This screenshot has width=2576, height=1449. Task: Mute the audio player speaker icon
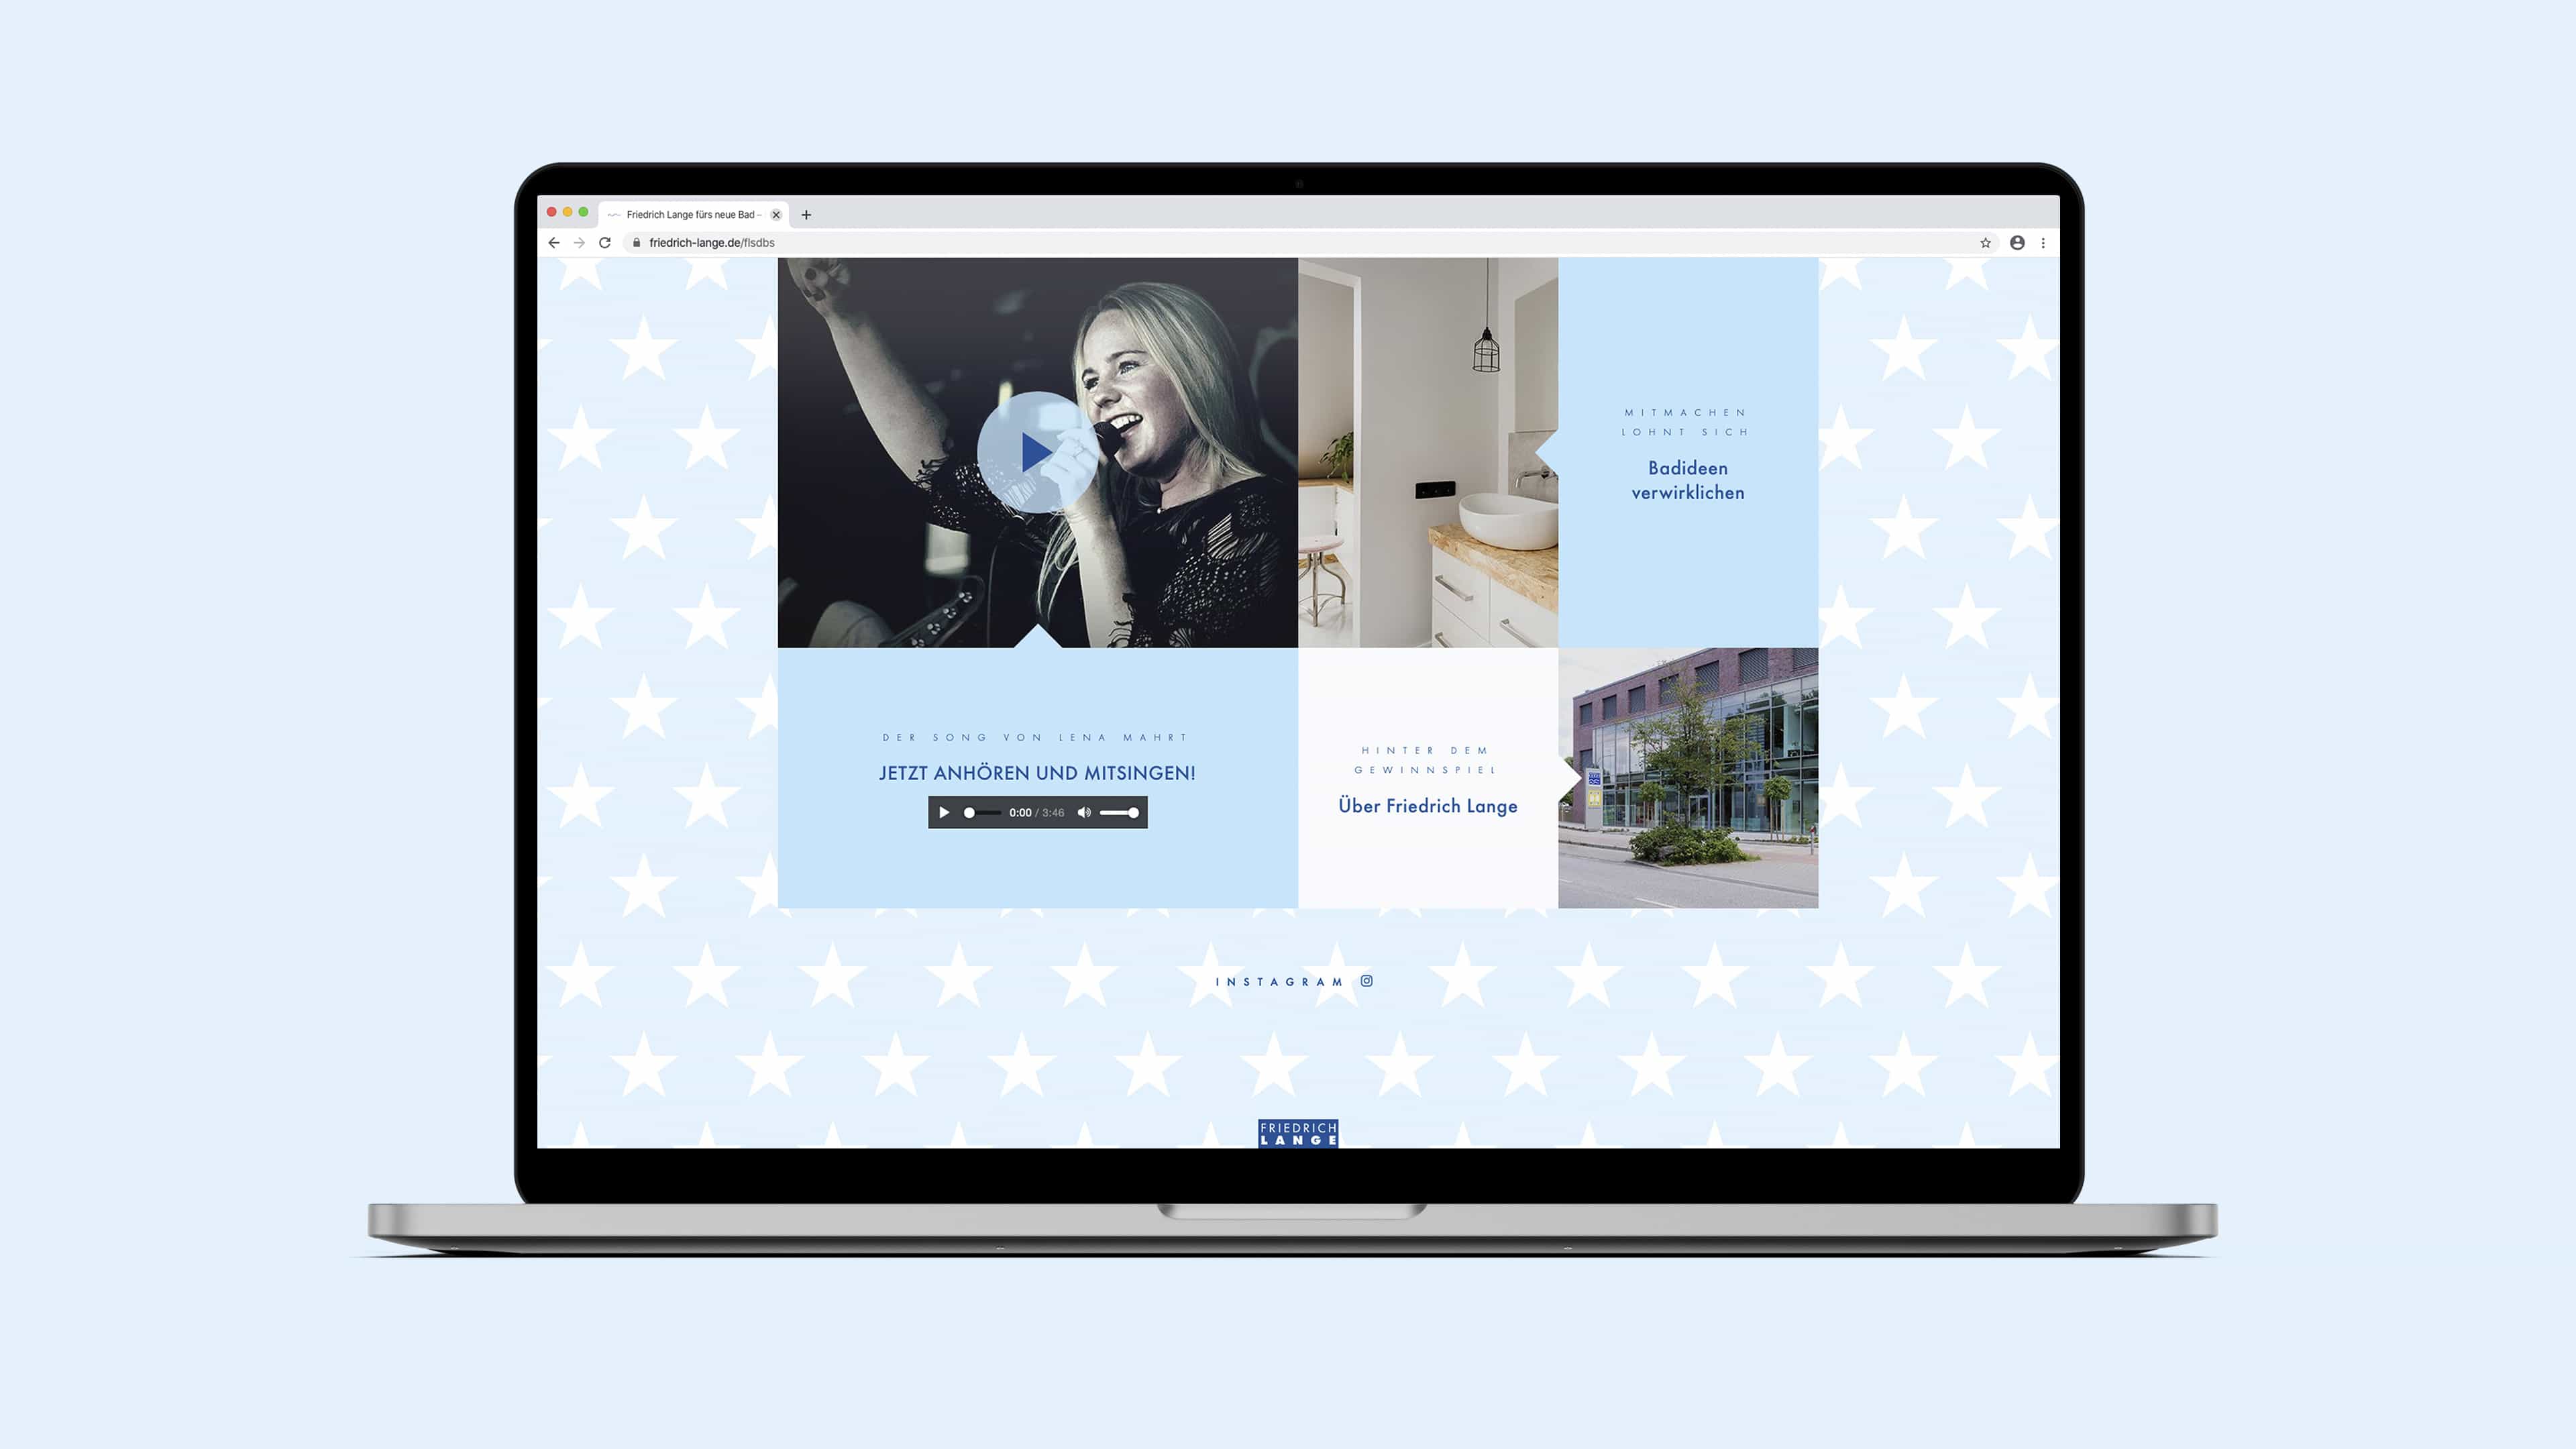click(1084, 812)
